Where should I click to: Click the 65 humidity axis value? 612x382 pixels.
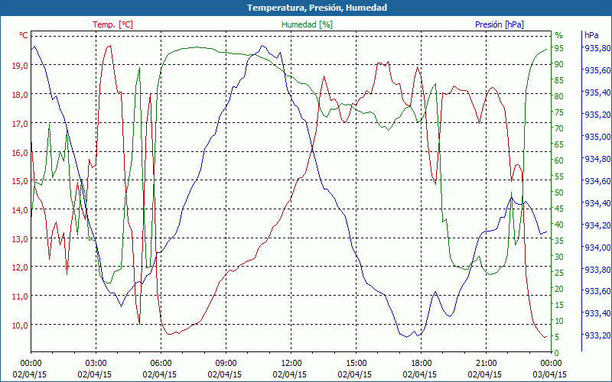click(x=559, y=144)
